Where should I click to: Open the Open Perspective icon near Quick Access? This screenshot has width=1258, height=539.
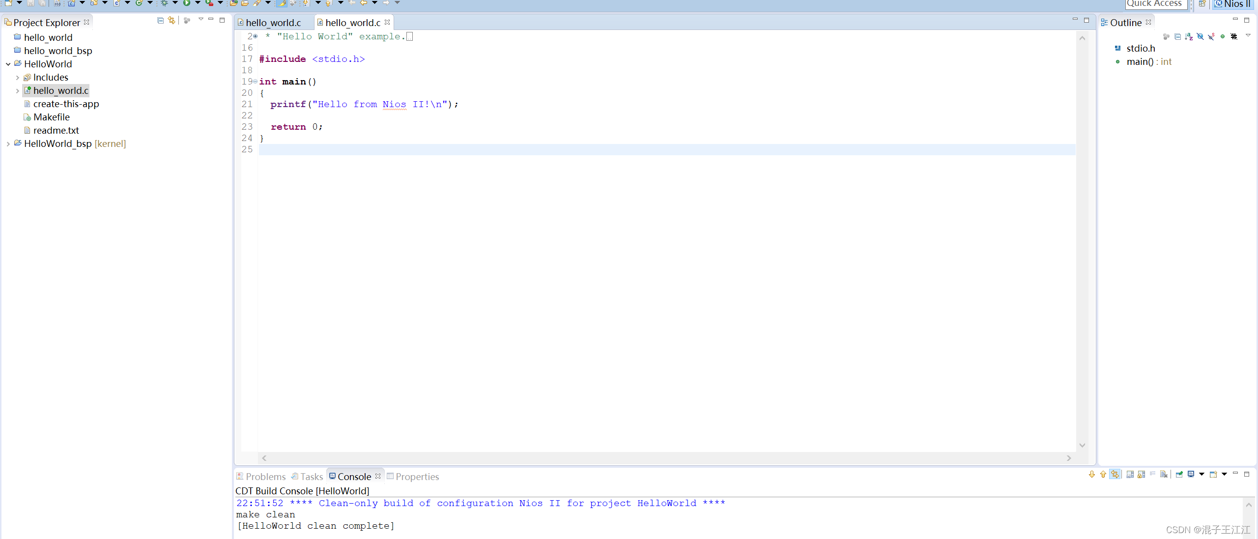[1202, 4]
